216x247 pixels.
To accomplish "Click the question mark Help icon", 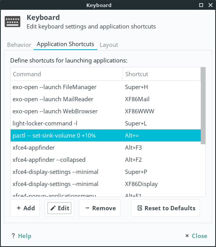I will coord(13,236).
